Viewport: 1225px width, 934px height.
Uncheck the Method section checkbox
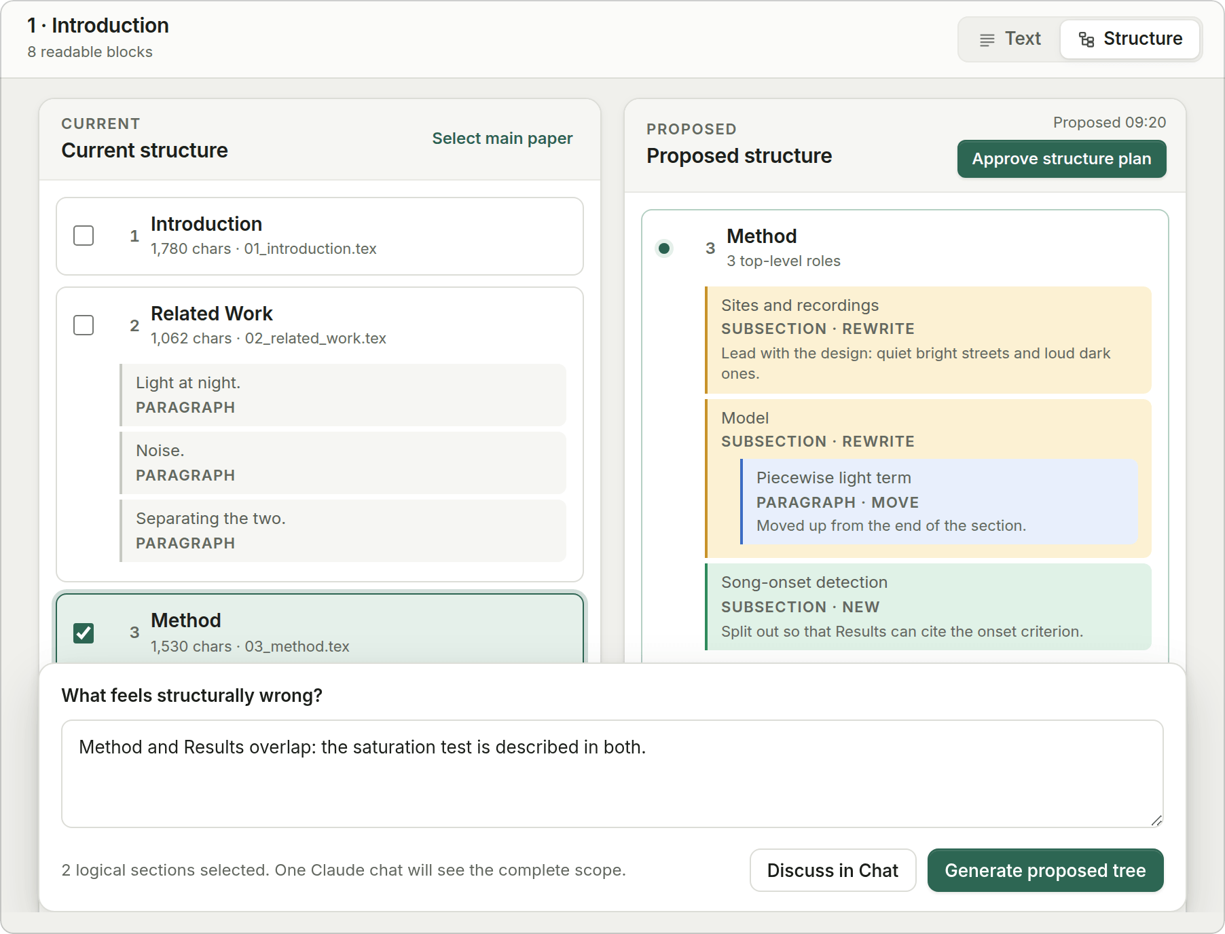(x=84, y=633)
